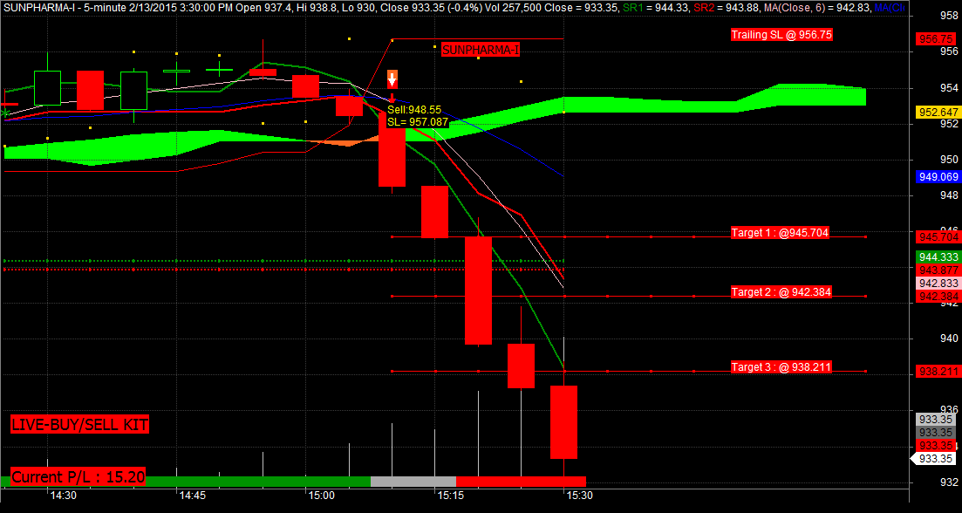Select the red SUNPHARMA-I label on the chart
The width and height of the screenshot is (962, 513).
(481, 50)
